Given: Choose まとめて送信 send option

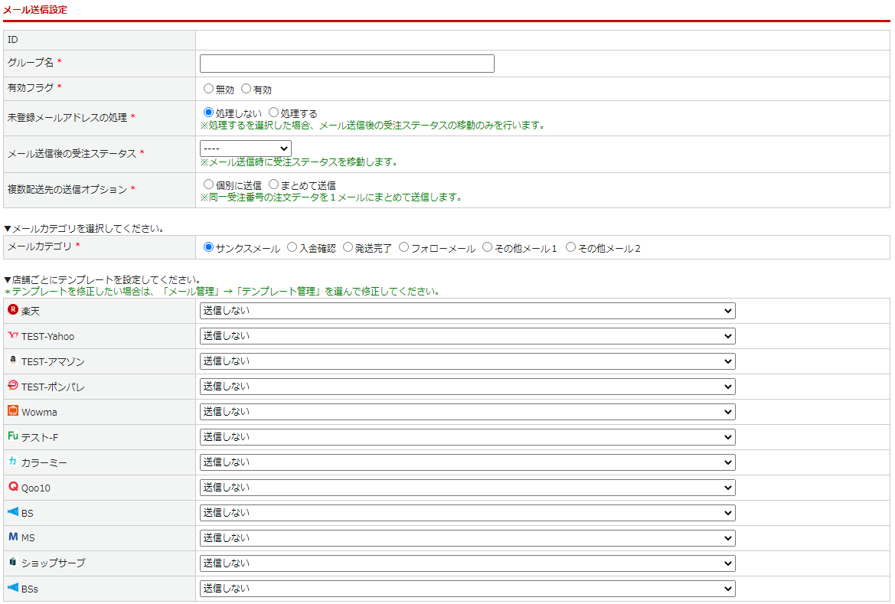Looking at the screenshot, I should tap(274, 184).
